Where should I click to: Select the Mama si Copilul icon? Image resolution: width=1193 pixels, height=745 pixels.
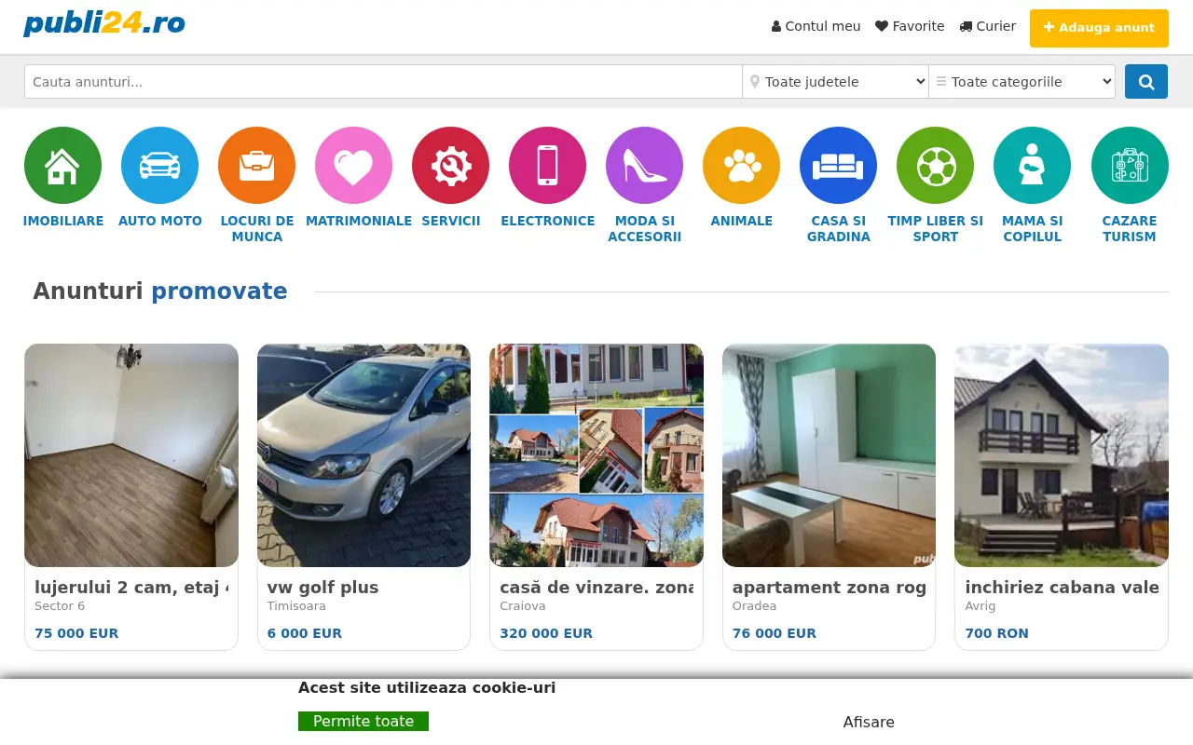pos(1032,166)
